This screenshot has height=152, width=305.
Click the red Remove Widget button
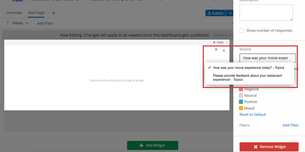tap(269, 147)
